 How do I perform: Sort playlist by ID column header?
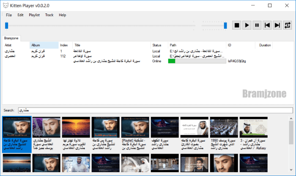pyautogui.click(x=241, y=45)
